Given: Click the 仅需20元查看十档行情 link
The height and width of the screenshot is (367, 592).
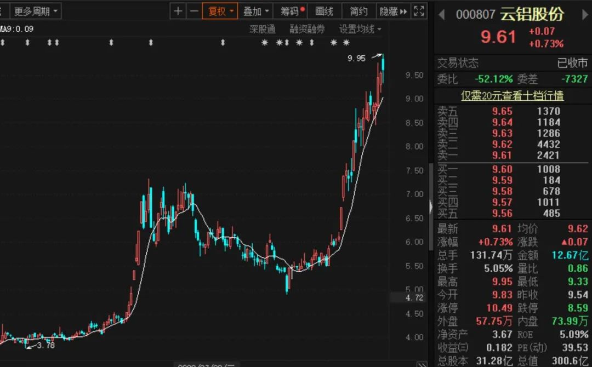Looking at the screenshot, I should coord(512,96).
